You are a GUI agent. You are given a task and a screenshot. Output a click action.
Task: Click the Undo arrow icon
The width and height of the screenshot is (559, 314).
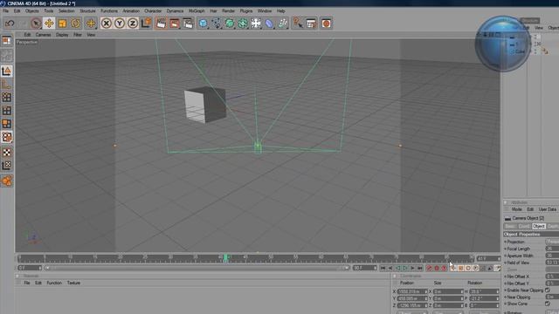pyautogui.click(x=10, y=24)
